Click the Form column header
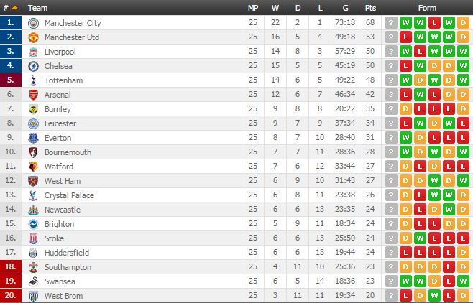Screen dimensions: 473x303 (427, 8)
